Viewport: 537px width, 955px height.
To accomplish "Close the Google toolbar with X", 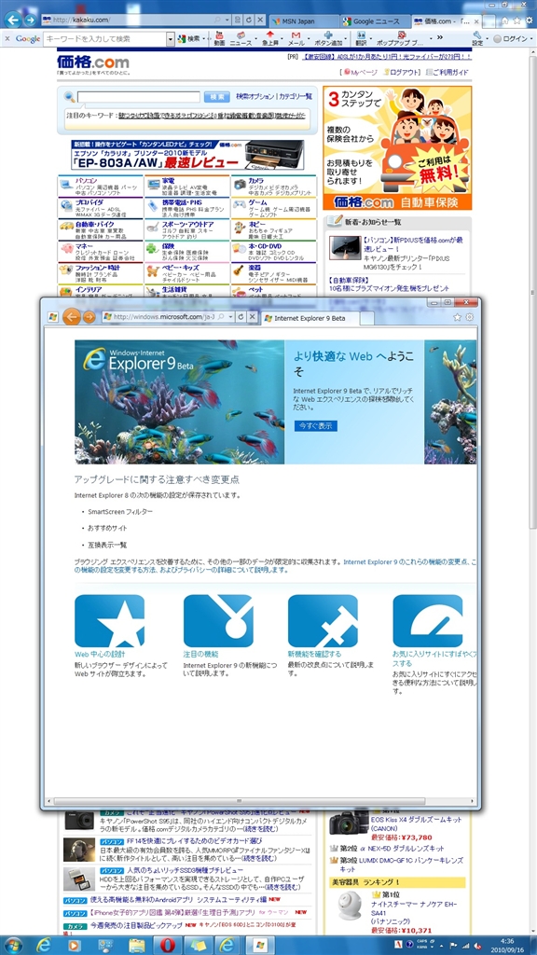I will coord(7,38).
